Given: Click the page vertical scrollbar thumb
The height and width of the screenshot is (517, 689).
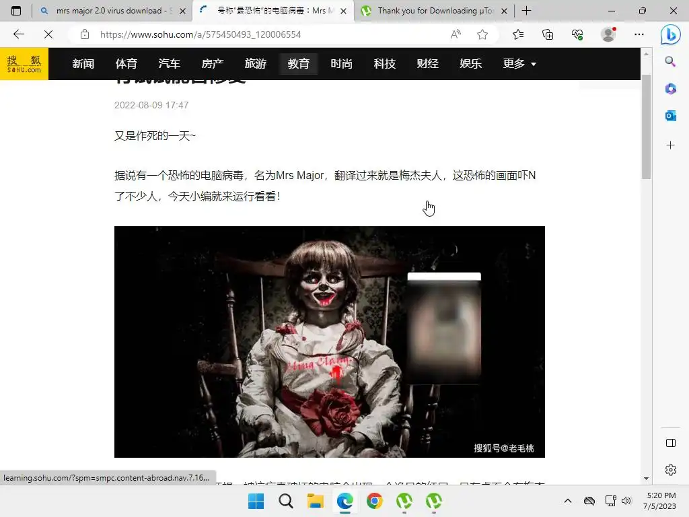Looking at the screenshot, I should click(646, 127).
